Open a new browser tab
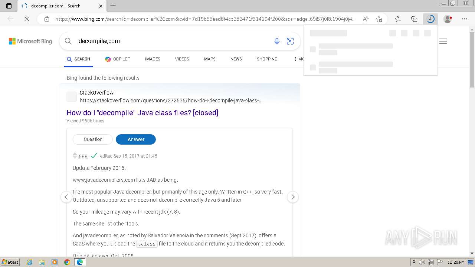475x267 pixels. (113, 6)
